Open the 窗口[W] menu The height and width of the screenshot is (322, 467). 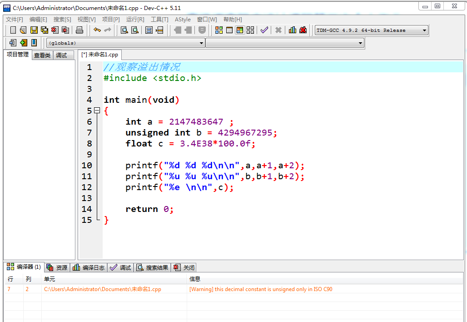coord(207,20)
